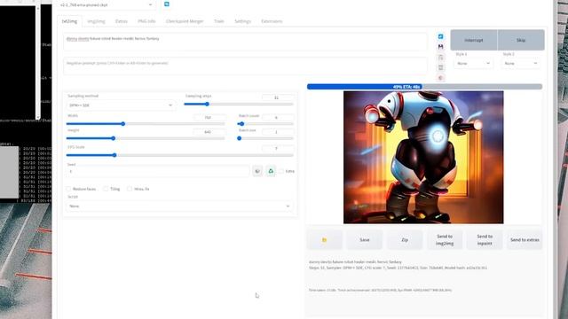568x319 pixels.
Task: Click the blue arrow read-parameters icon beside prompt
Action: pos(440,36)
